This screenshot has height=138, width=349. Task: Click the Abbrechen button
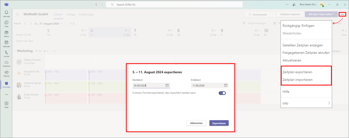pos(196,123)
